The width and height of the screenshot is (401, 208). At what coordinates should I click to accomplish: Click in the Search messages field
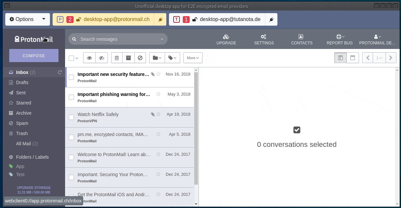(118, 39)
